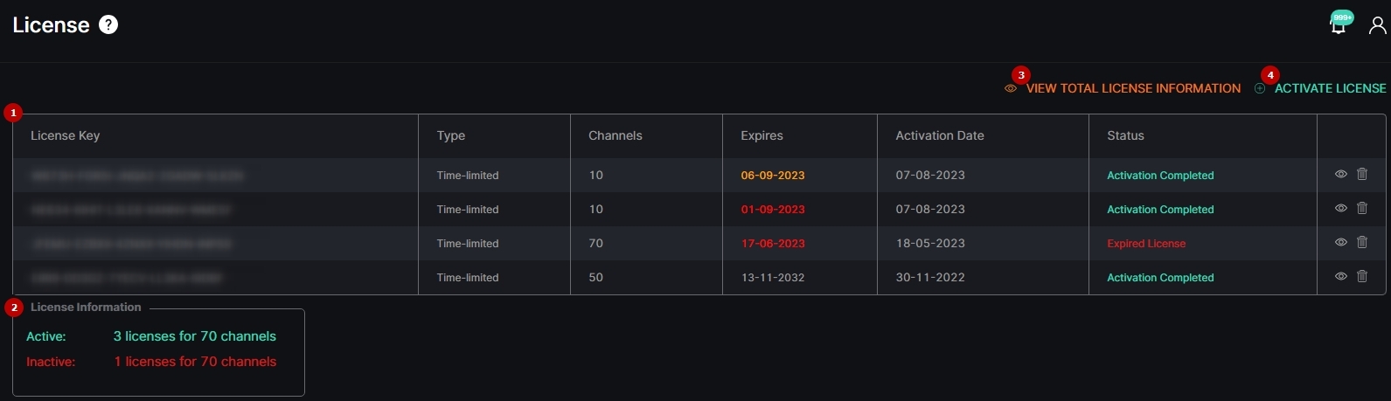
Task: Delete the 50-channel license expiring 13-11-2032
Action: (1361, 277)
